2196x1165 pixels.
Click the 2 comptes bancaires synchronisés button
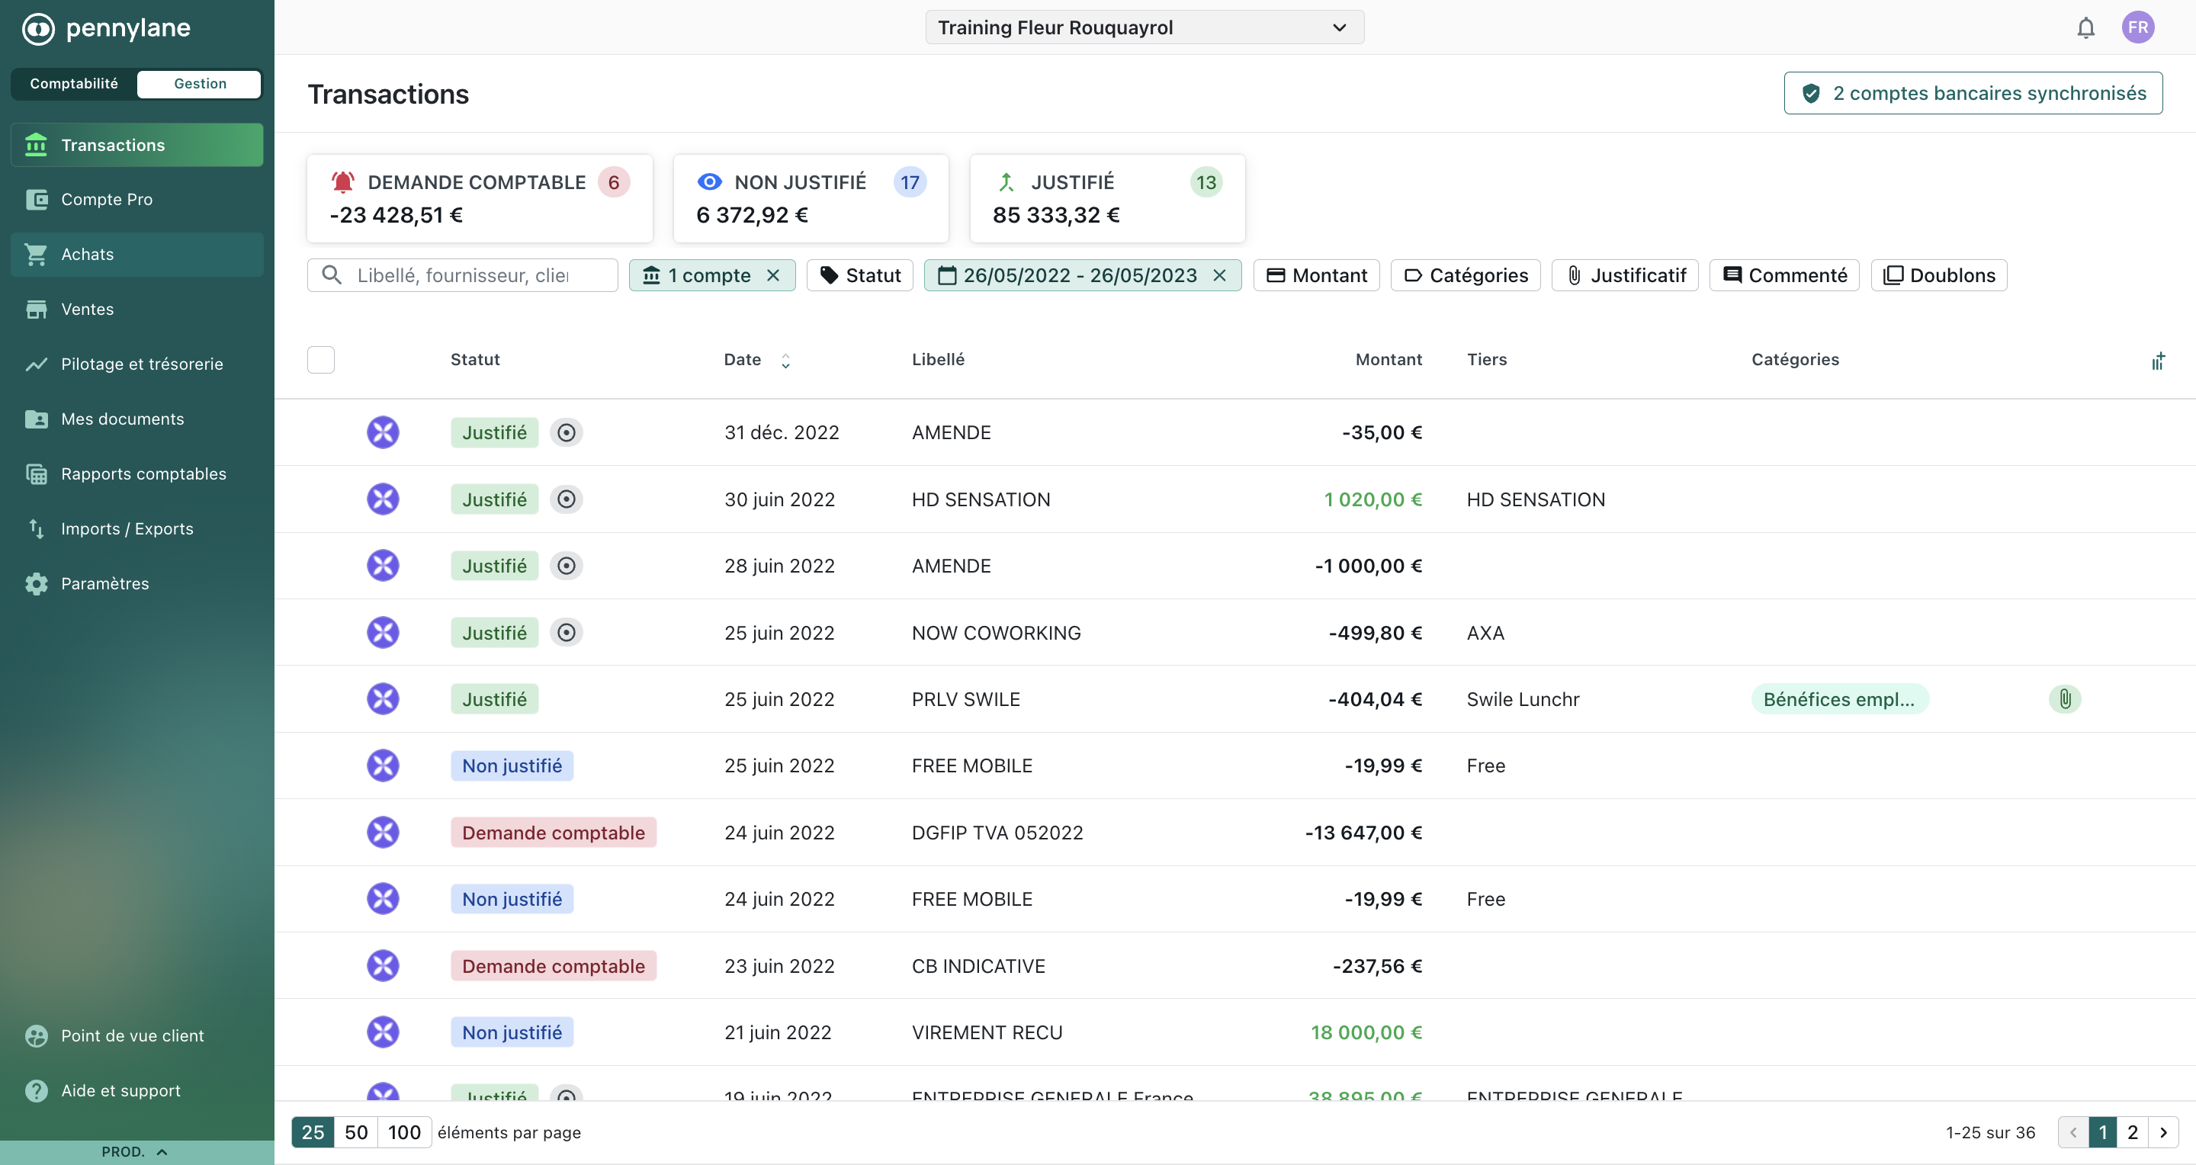(x=1973, y=93)
